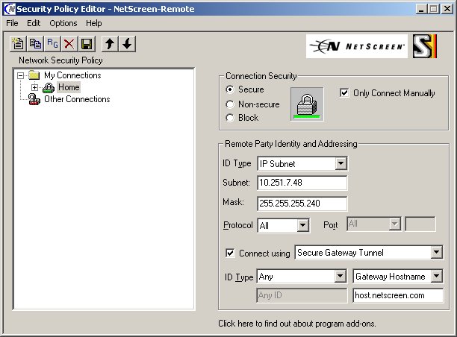
Task: Open the File menu
Action: pos(12,23)
